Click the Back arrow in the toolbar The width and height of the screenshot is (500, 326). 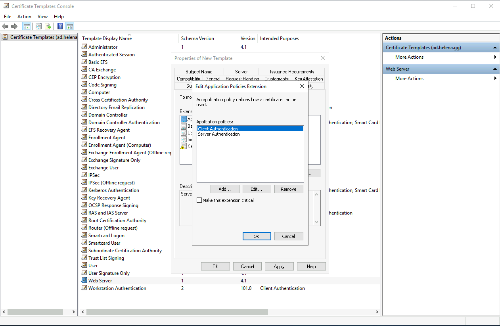point(5,27)
